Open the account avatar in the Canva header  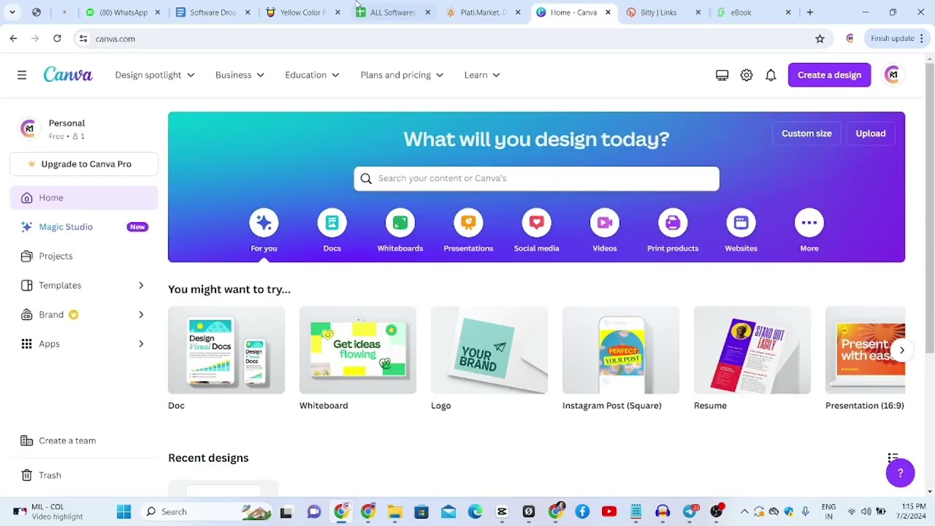tap(892, 75)
